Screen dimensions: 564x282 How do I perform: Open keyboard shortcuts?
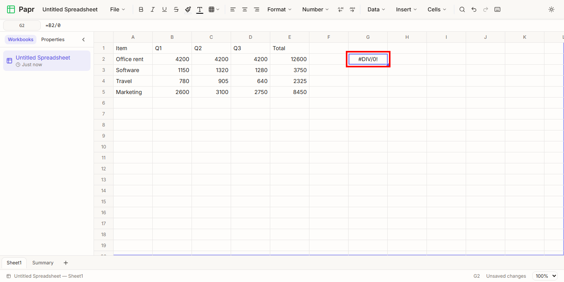click(x=497, y=9)
